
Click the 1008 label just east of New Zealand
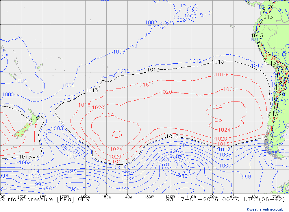point(57,128)
